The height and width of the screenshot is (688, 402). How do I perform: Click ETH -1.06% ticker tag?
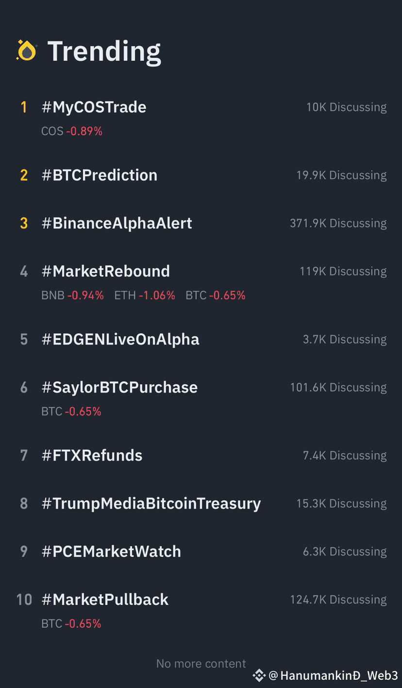pyautogui.click(x=145, y=295)
